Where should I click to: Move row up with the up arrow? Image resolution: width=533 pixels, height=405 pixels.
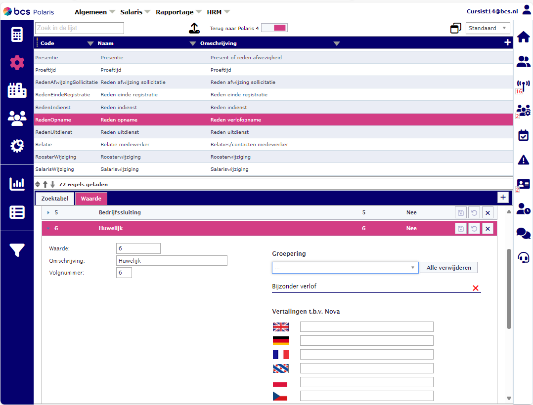pyautogui.click(x=45, y=184)
